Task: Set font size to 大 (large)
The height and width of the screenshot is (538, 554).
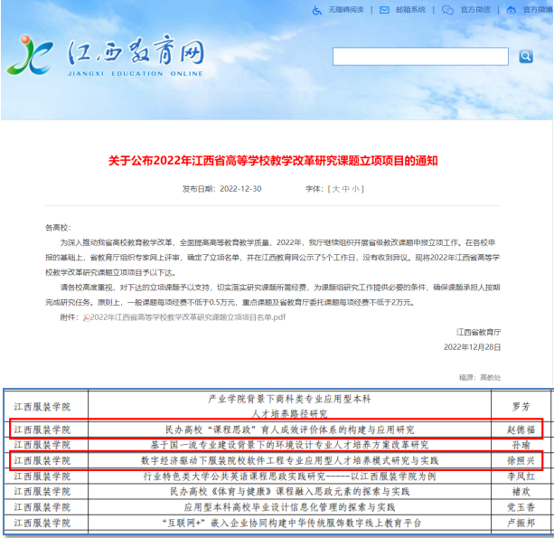Action: coord(334,189)
